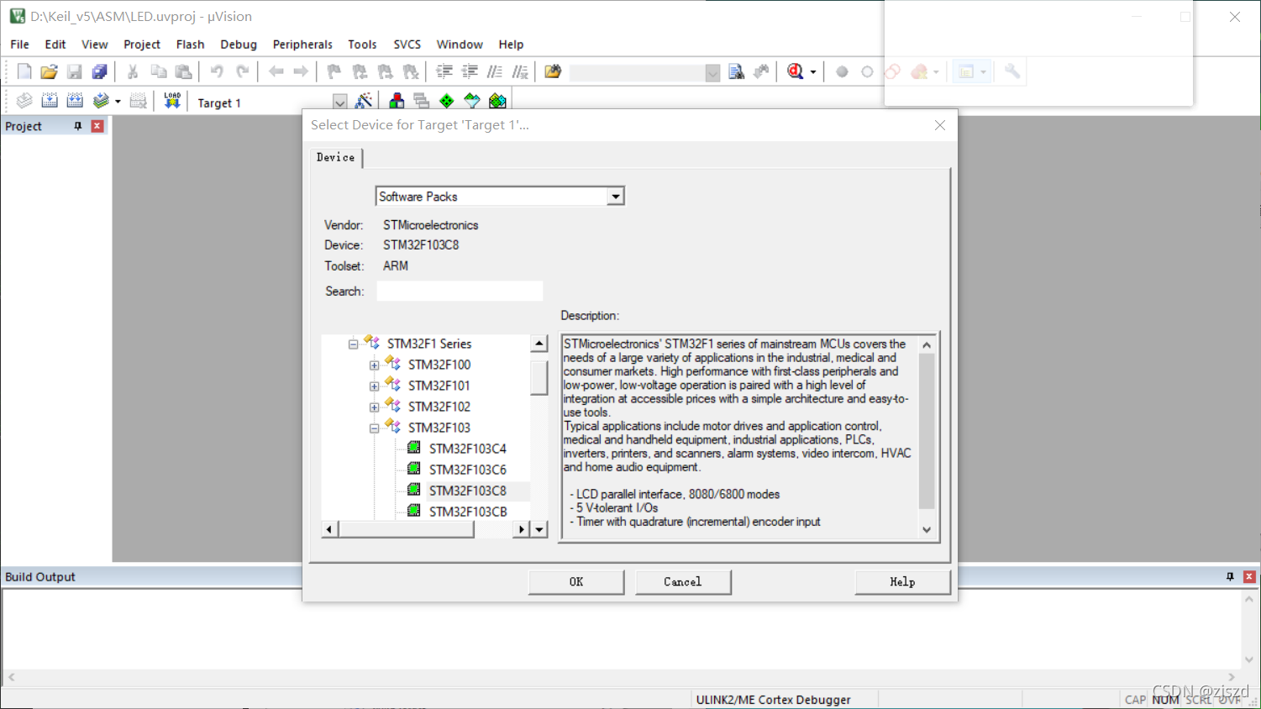Click the Cut scissors icon

(x=133, y=72)
